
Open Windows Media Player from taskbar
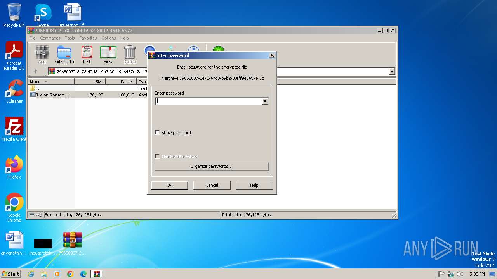coord(57,274)
